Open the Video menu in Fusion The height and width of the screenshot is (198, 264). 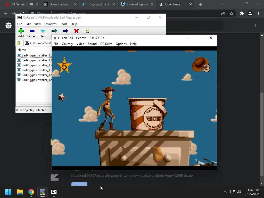[80, 44]
